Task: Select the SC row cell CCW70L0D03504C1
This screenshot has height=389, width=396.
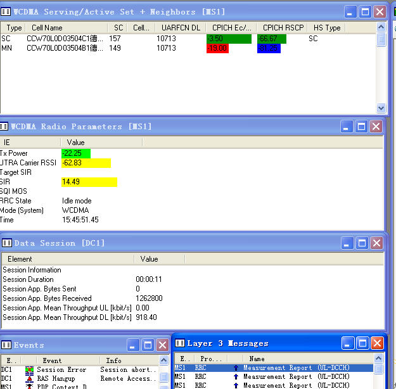Action: click(65, 39)
